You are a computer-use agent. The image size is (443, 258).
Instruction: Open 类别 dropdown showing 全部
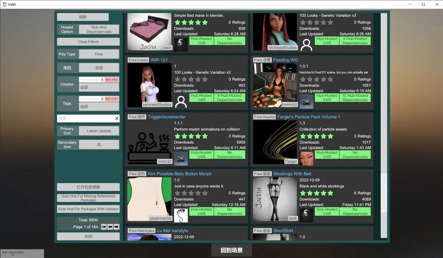click(99, 68)
